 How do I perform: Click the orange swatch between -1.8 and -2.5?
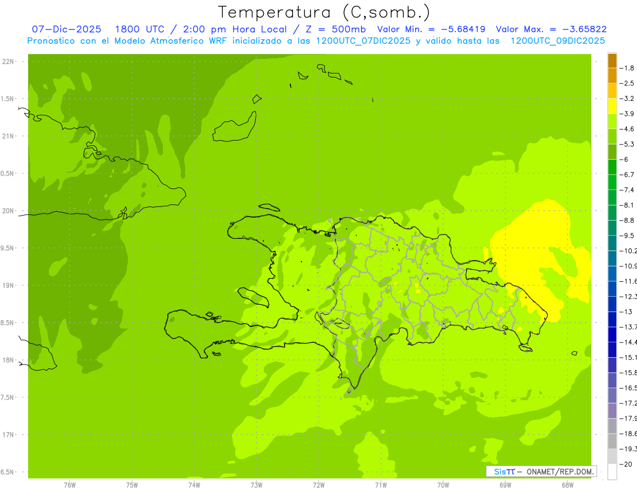coord(612,75)
